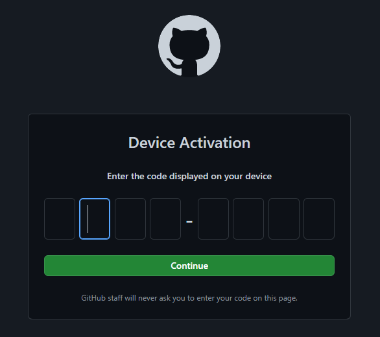The image size is (380, 337).
Task: Click the word 'Device' in the heading
Action: click(152, 142)
